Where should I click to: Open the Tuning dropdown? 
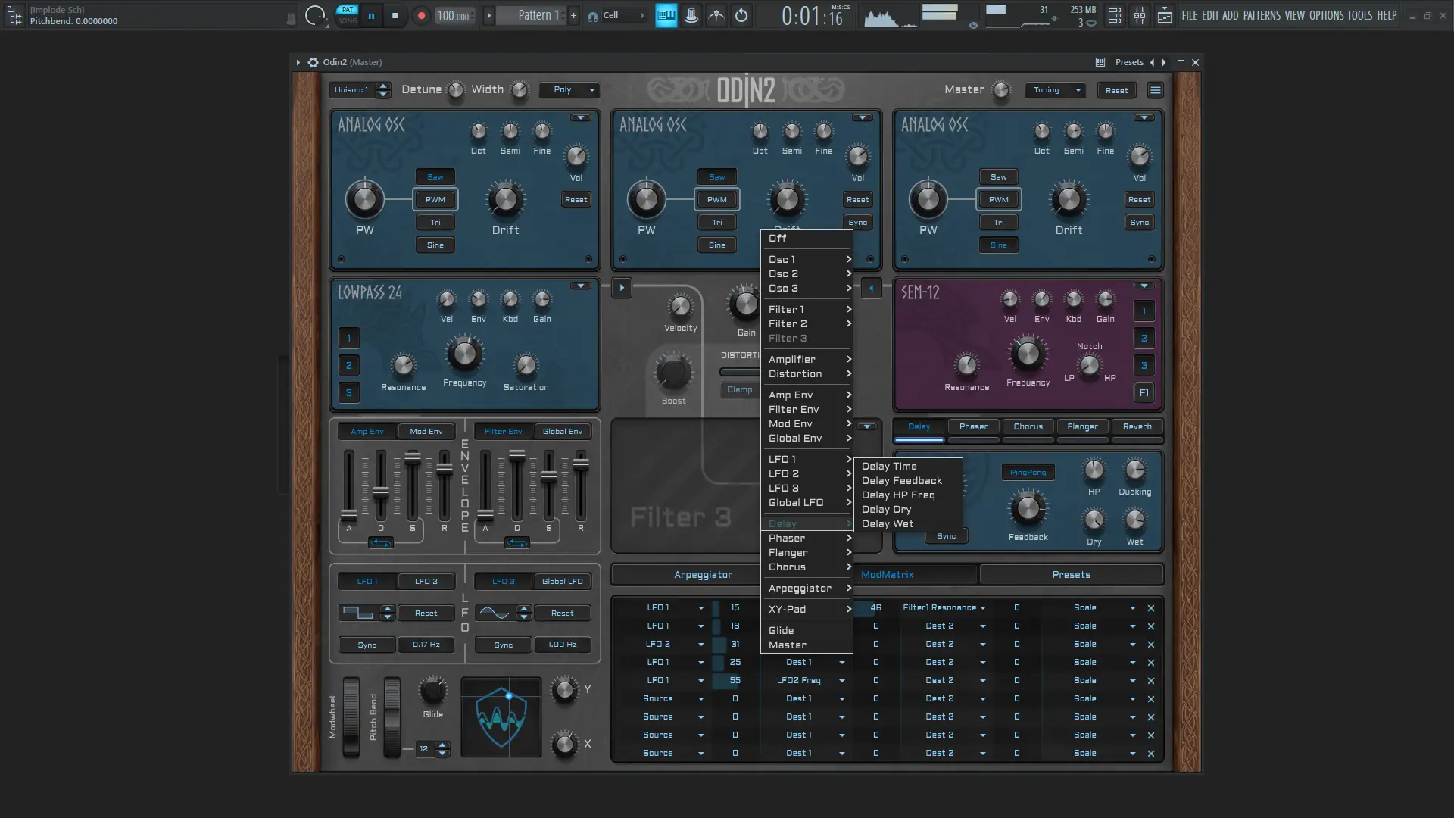click(1055, 90)
